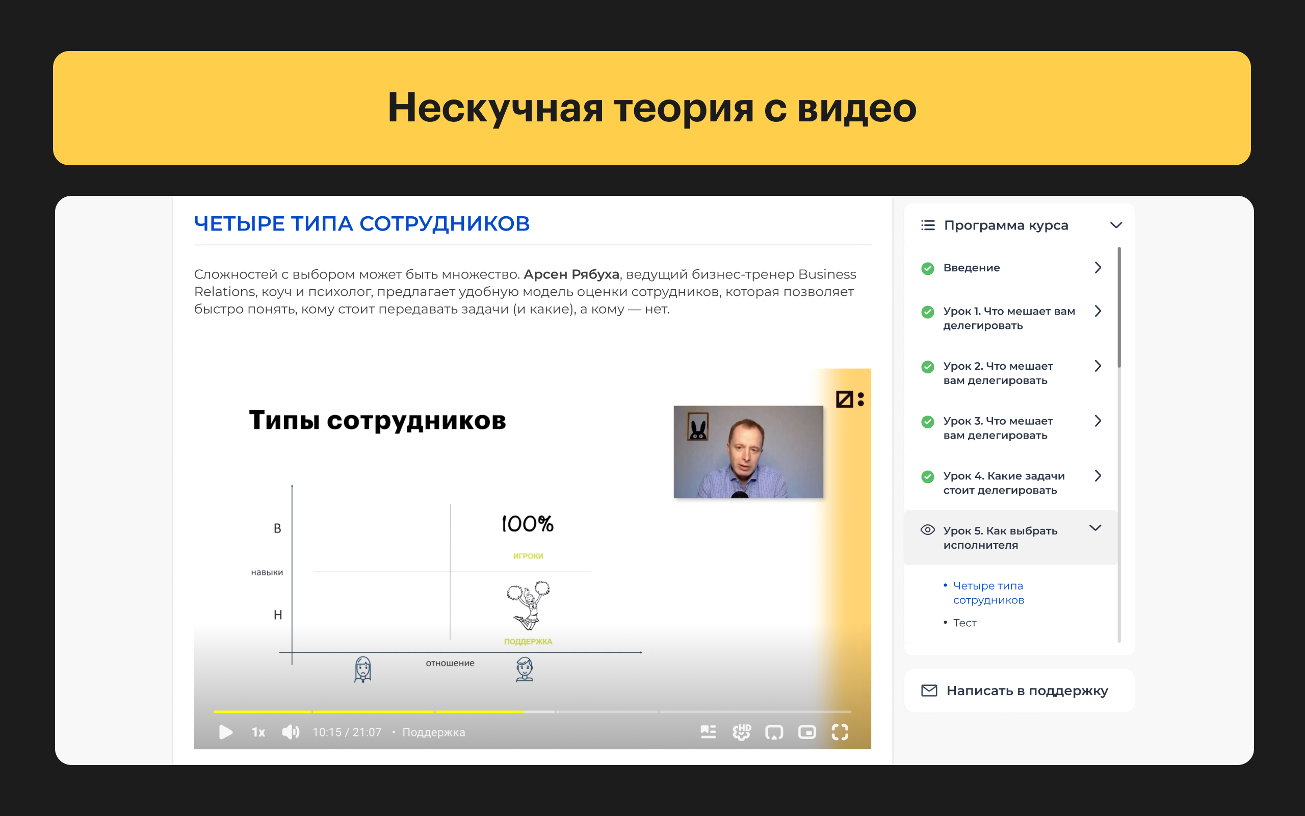The image size is (1305, 816).
Task: Click the 10:15 / 21:07 time display
Action: tap(347, 732)
